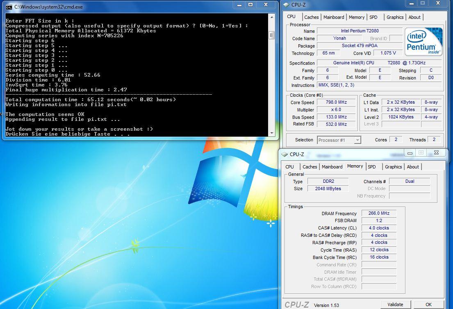This screenshot has width=453, height=309.
Task: Click the lower CPU-Z window title icon
Action: point(285,154)
